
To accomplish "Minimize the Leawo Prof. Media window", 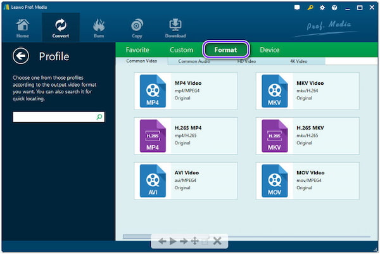I will 348,8.
